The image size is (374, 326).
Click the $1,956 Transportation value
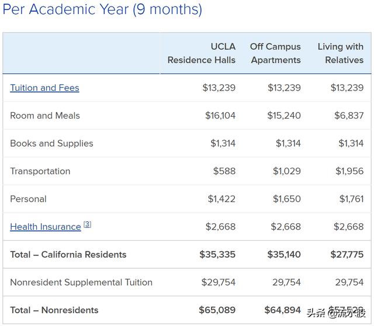point(349,171)
